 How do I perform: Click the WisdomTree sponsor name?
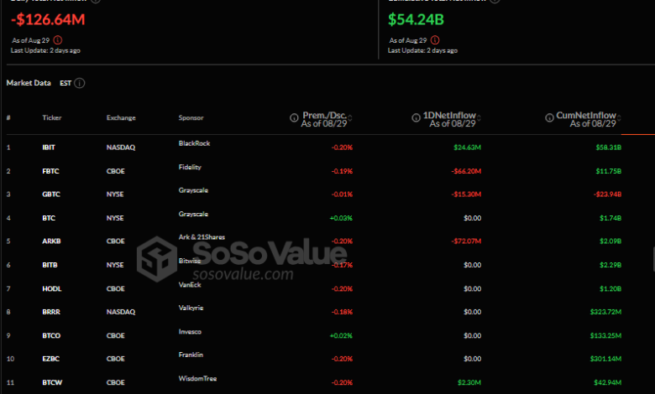pos(197,379)
